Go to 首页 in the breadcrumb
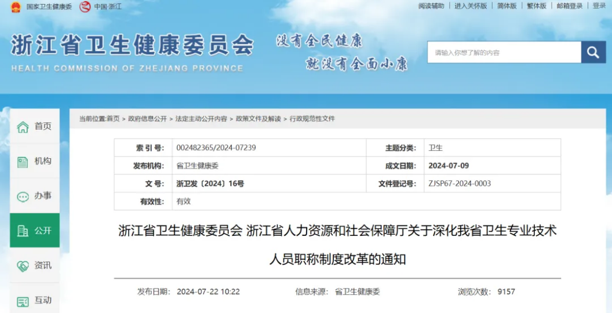The height and width of the screenshot is (313, 612). (x=113, y=119)
